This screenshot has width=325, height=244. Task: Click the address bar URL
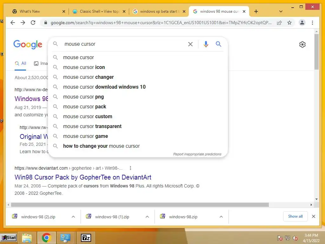click(161, 23)
